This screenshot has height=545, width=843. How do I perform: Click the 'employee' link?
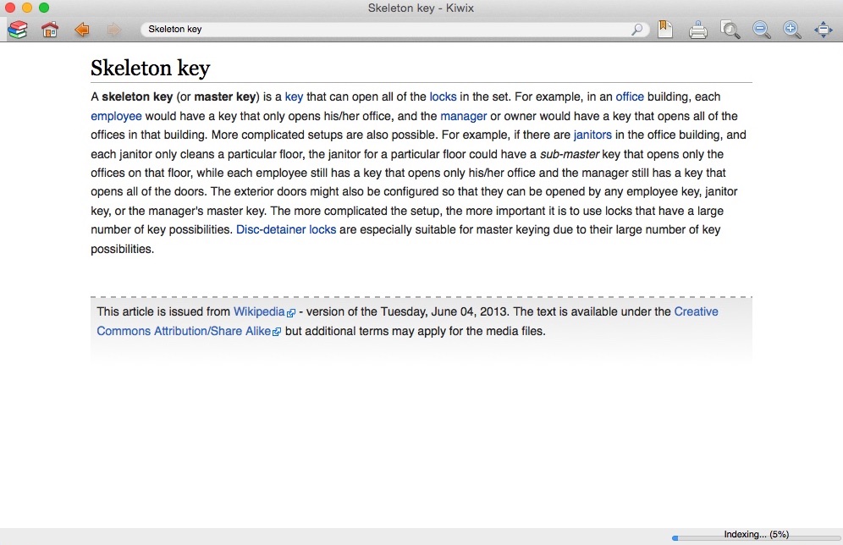point(116,117)
